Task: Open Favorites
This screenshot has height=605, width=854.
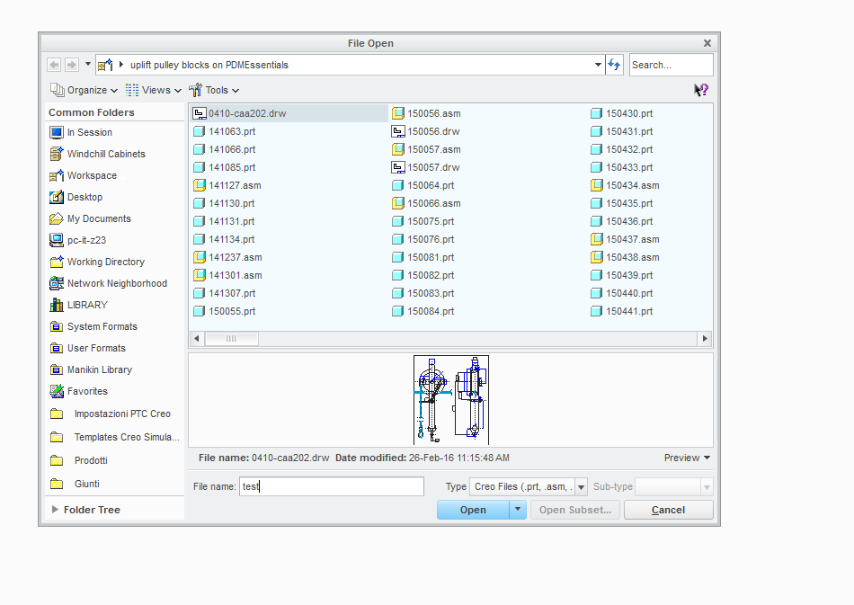Action: tap(78, 391)
